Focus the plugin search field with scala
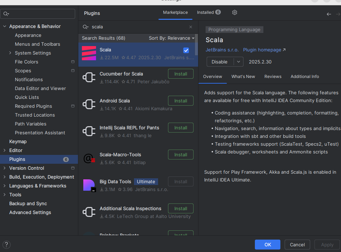 (138, 27)
